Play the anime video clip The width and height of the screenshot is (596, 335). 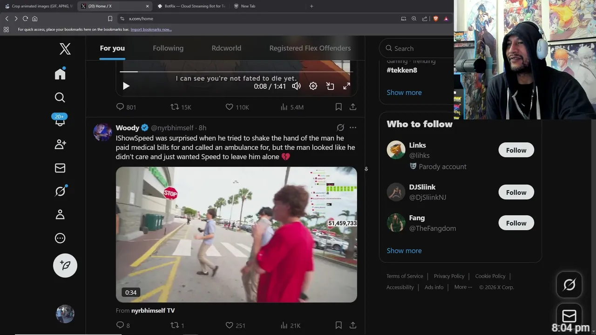click(126, 86)
